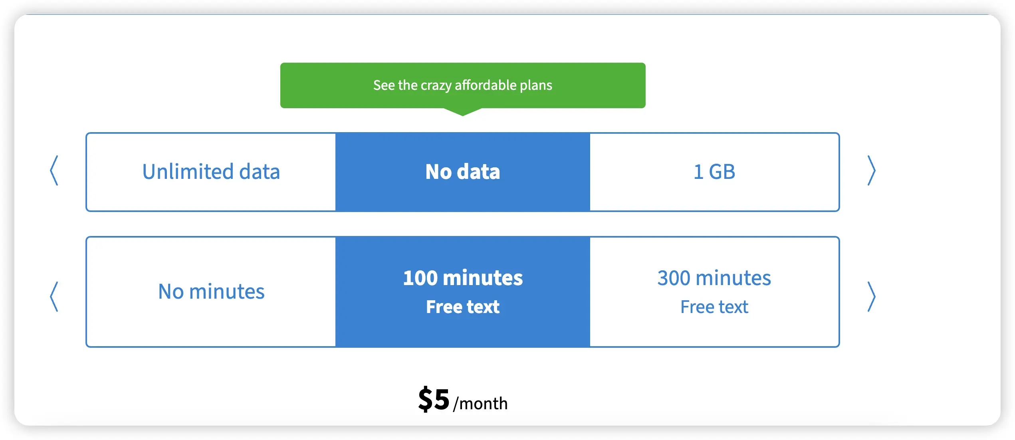Screen dimensions: 1015x440
Task: Click 'Free text' under 100 minutes
Action: pos(462,307)
